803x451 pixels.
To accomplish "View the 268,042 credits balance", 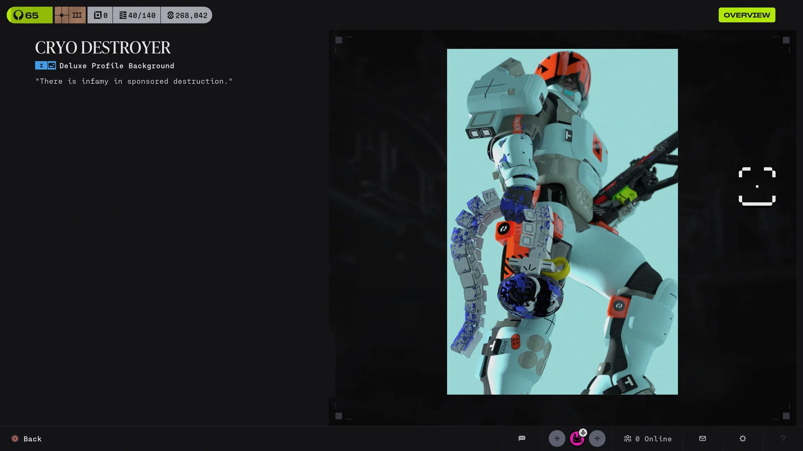I will point(187,15).
